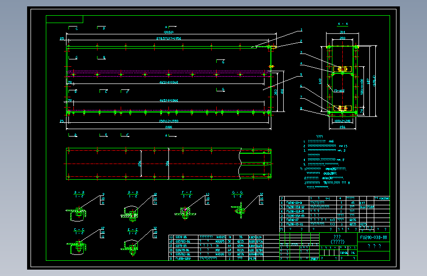Viewport: 427px width, 276px height.
Task: Click the 100x2=200 dimension text
Action: coord(342,121)
